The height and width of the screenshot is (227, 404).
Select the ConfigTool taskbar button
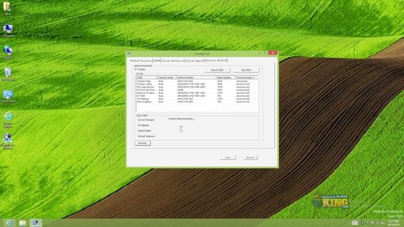35,223
